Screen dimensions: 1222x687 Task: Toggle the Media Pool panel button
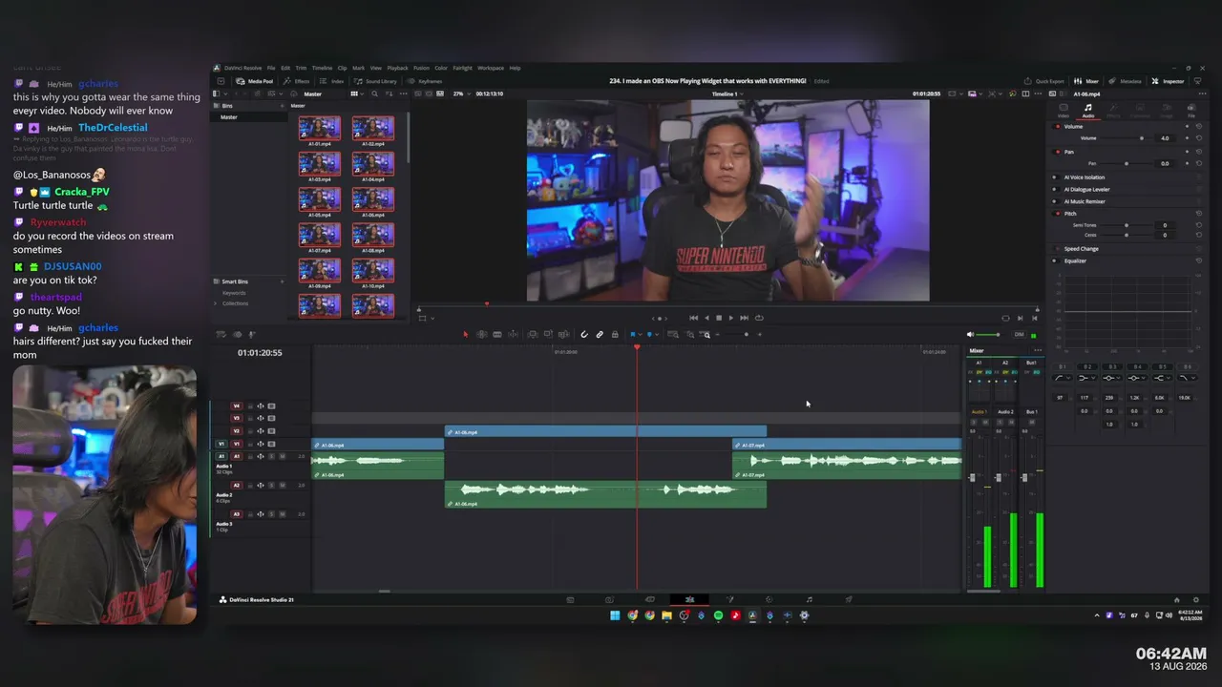pos(254,81)
